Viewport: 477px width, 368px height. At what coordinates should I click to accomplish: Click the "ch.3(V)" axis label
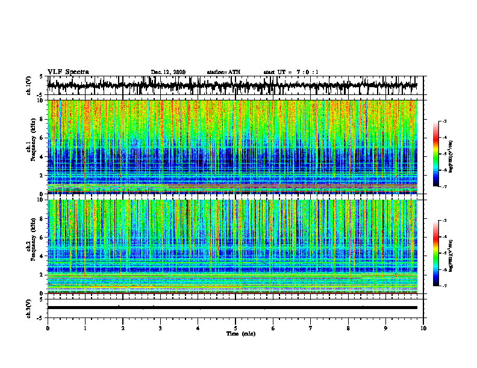(x=29, y=309)
